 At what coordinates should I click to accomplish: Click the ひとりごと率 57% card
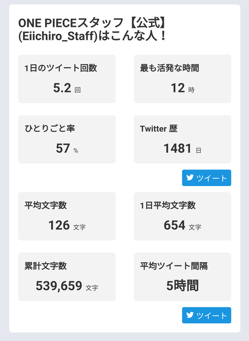coord(67,139)
